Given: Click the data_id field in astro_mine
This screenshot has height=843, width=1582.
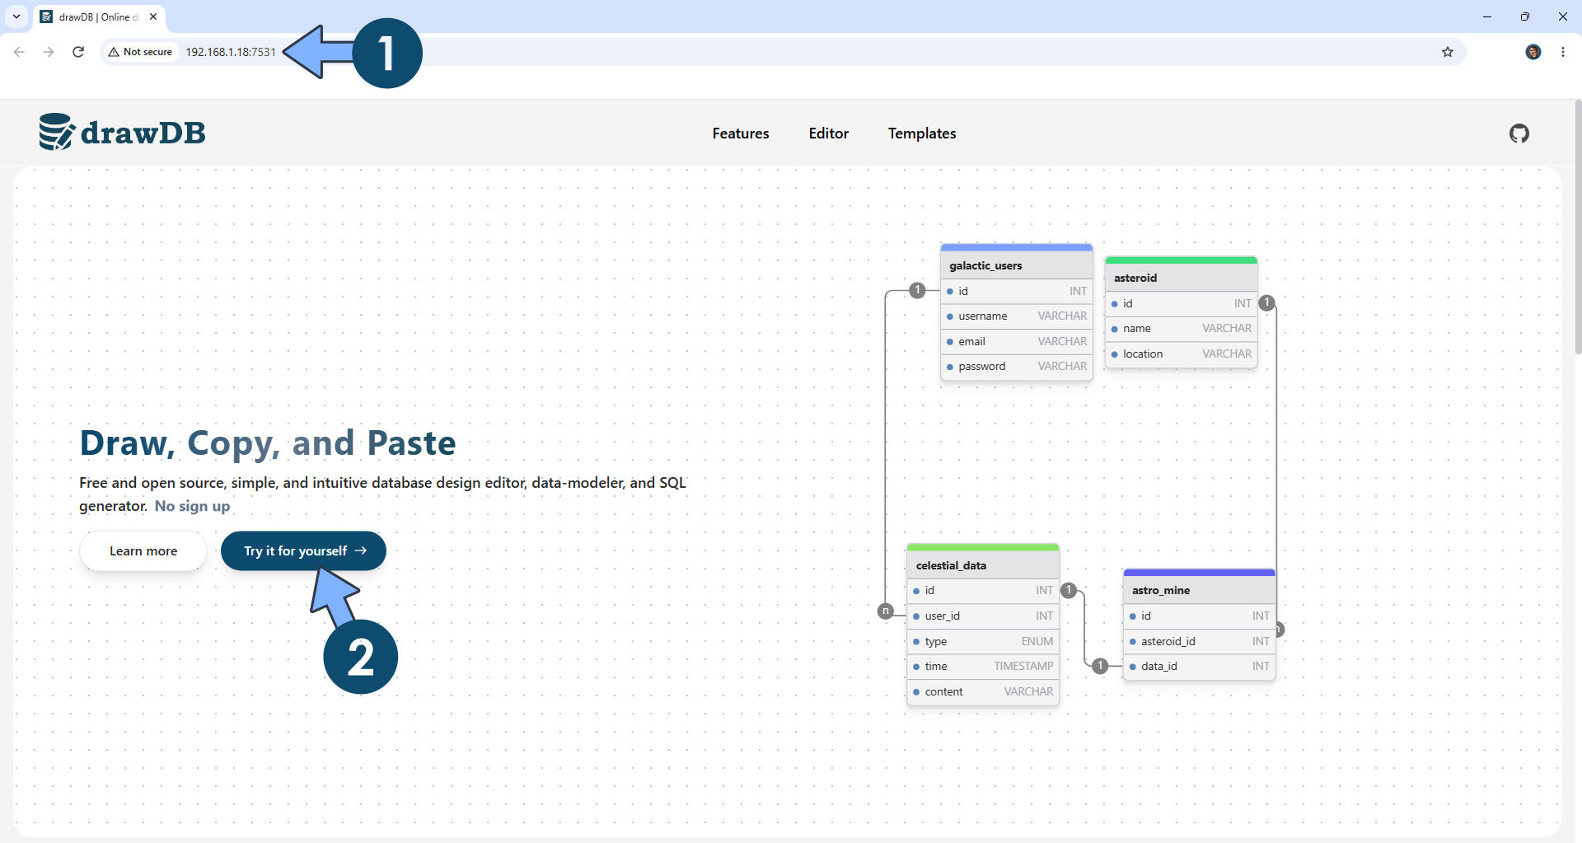Looking at the screenshot, I should (1199, 666).
